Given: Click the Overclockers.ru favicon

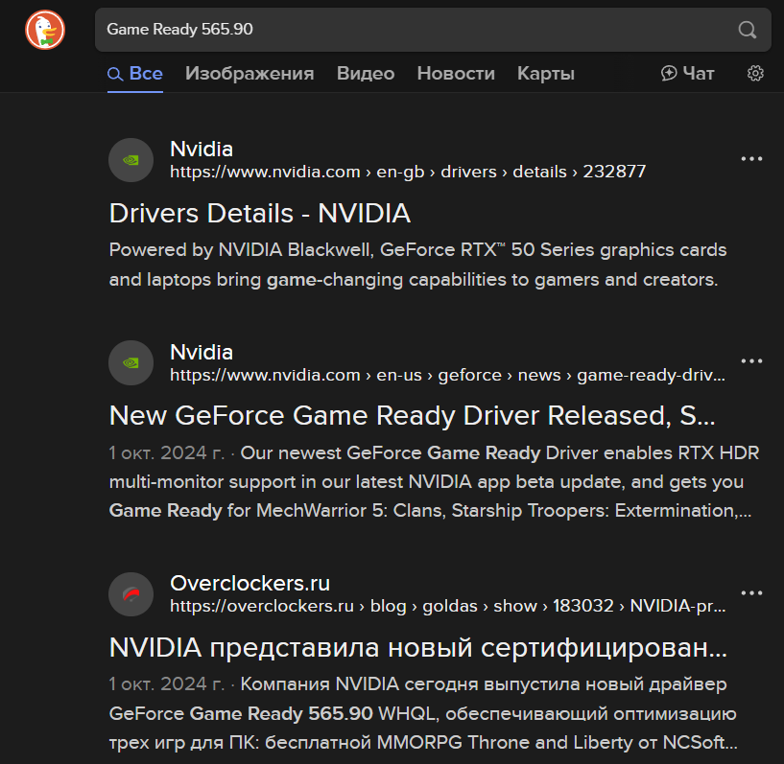Looking at the screenshot, I should tap(131, 594).
